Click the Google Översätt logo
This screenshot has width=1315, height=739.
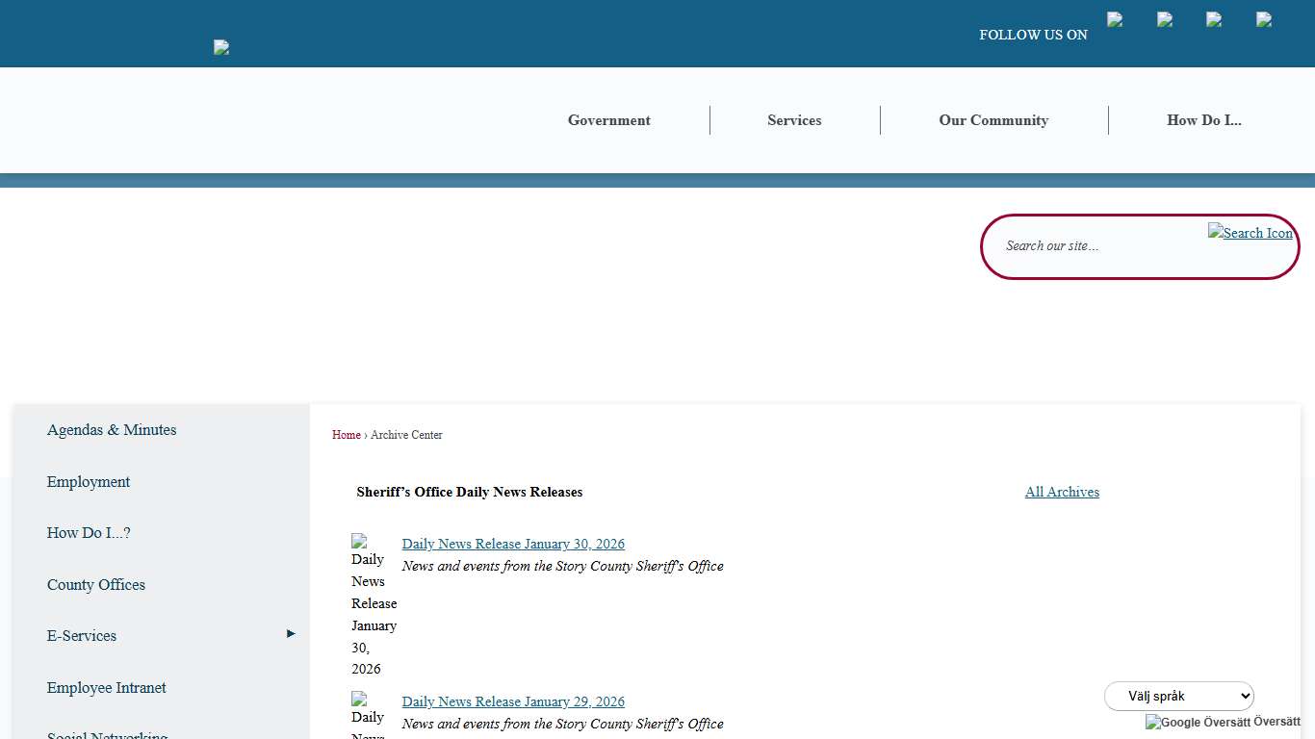(x=1197, y=722)
